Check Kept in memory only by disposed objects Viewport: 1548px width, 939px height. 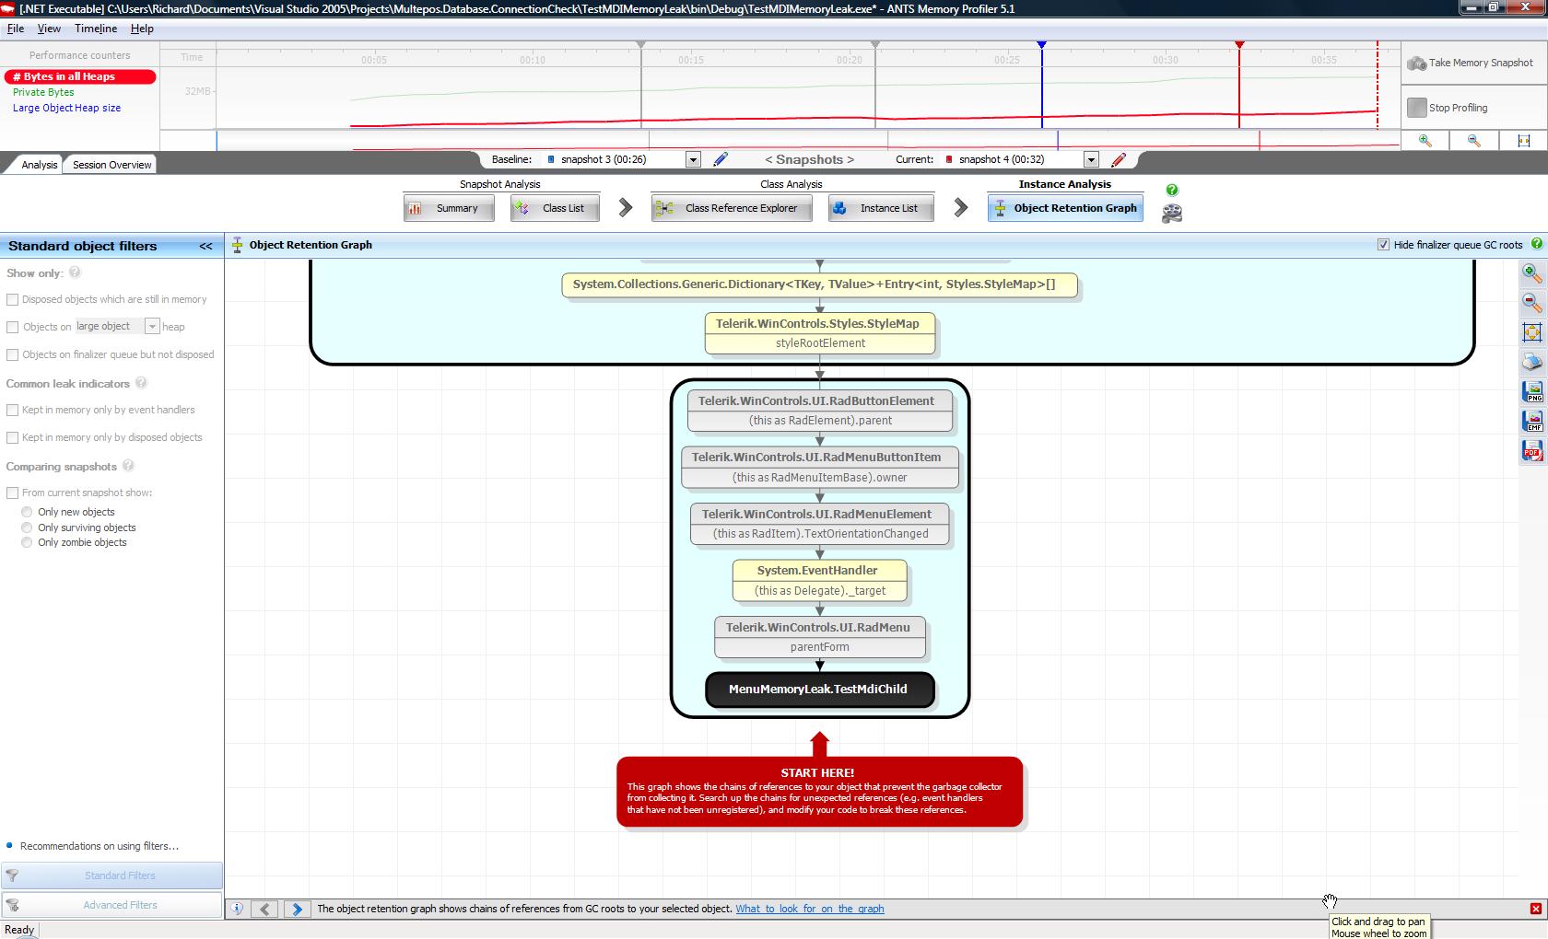click(x=13, y=437)
